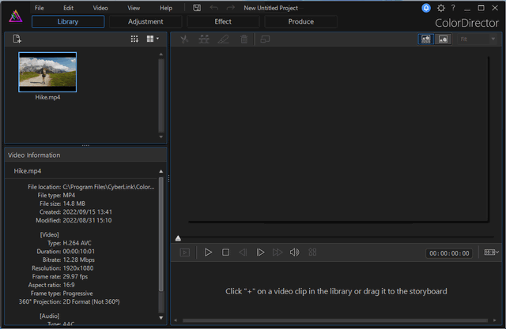506x329 pixels.
Task: Open the Effect tab
Action: [223, 22]
